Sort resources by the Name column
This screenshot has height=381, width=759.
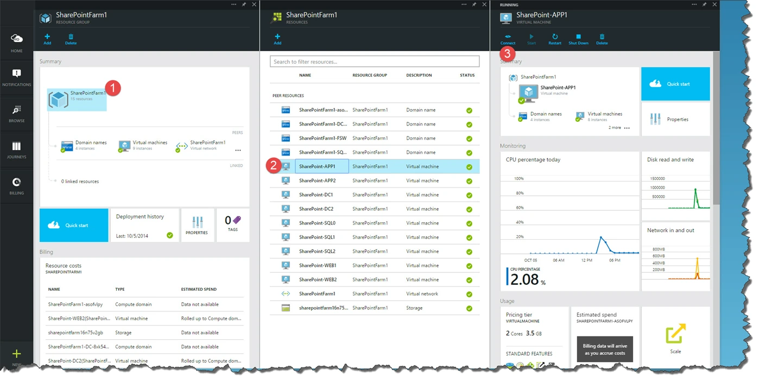(305, 75)
